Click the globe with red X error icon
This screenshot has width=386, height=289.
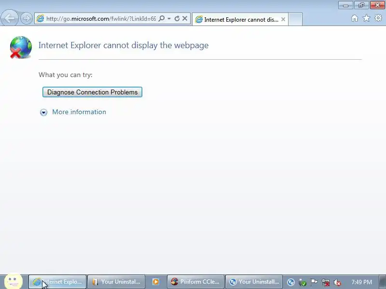[x=21, y=47]
